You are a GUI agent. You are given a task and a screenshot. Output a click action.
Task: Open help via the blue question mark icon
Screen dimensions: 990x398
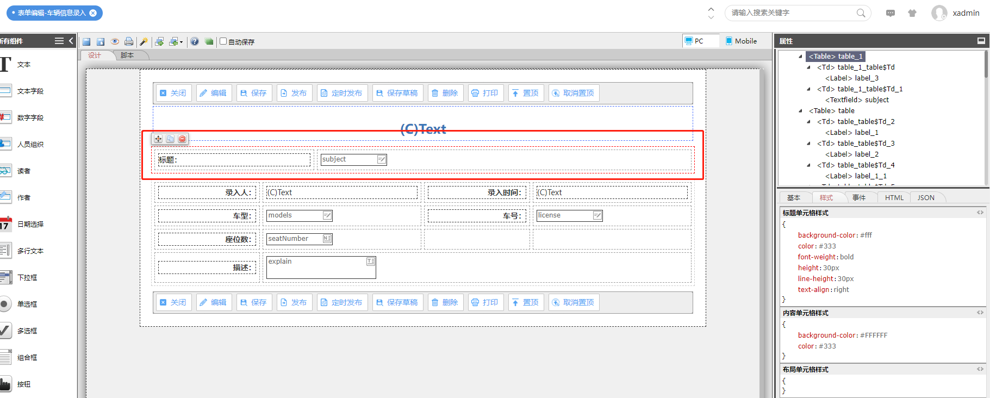pyautogui.click(x=195, y=41)
